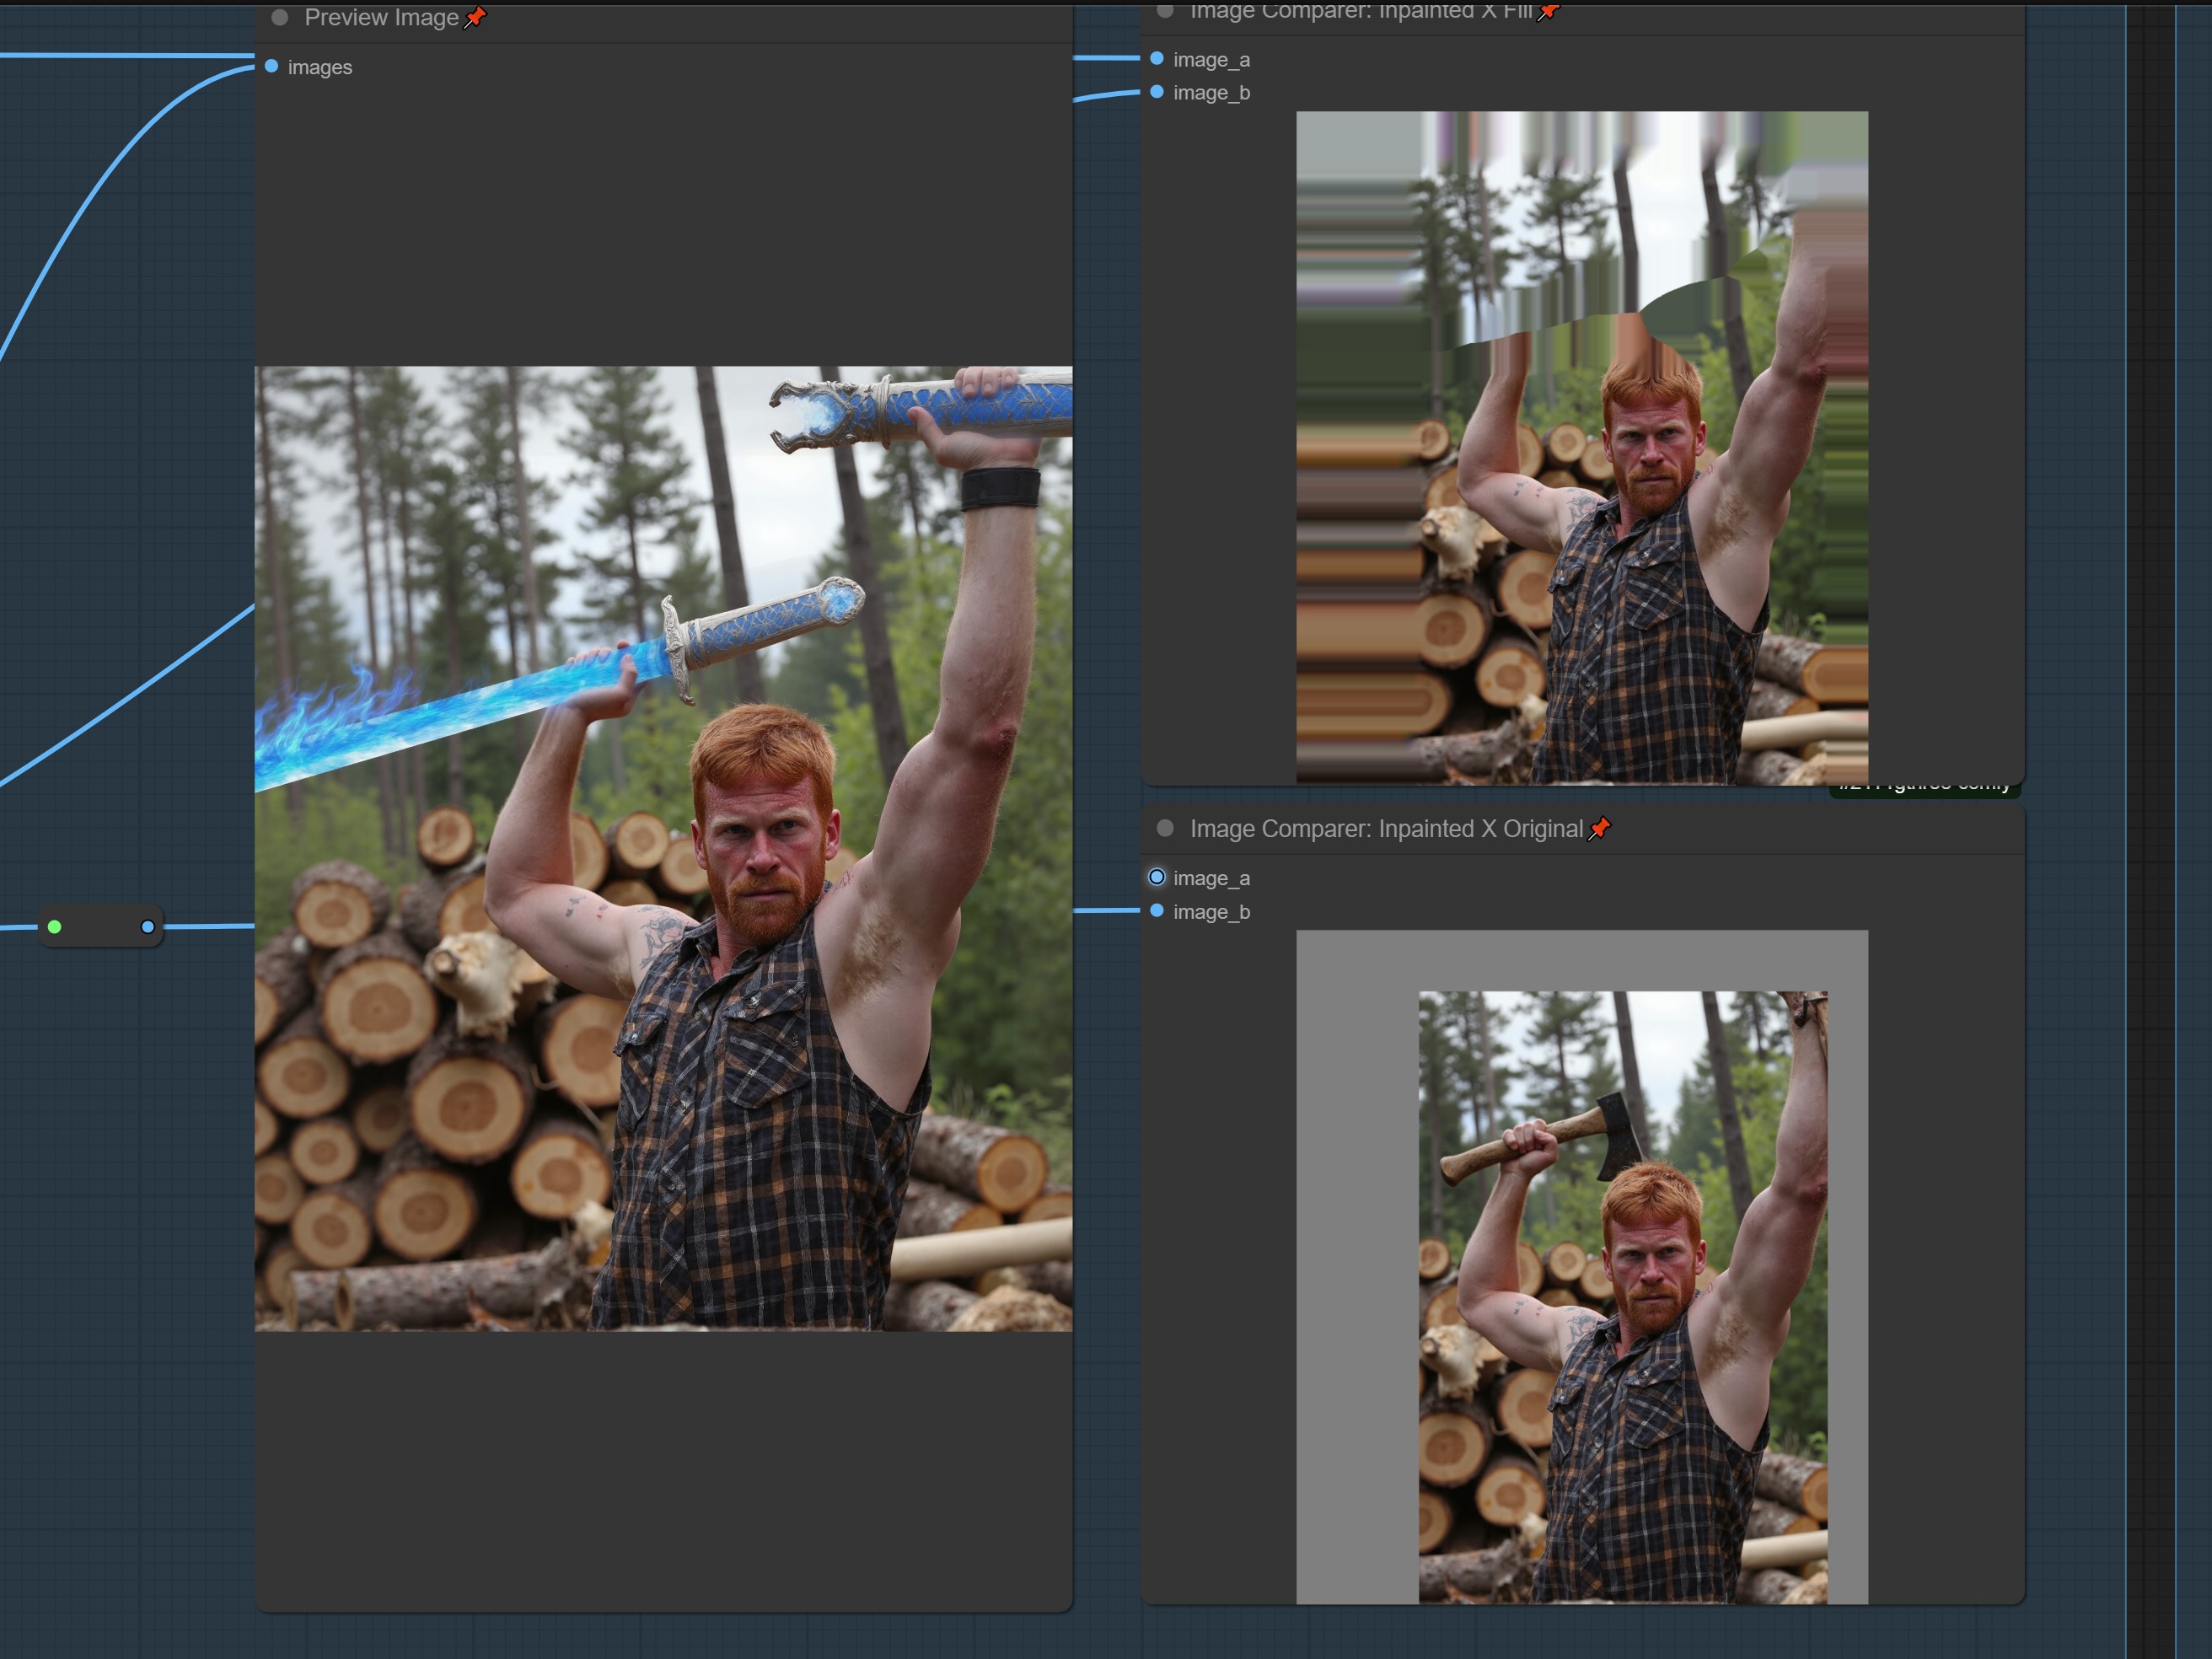Click the blue output dot on reroute node
The width and height of the screenshot is (2212, 1659).
click(148, 927)
